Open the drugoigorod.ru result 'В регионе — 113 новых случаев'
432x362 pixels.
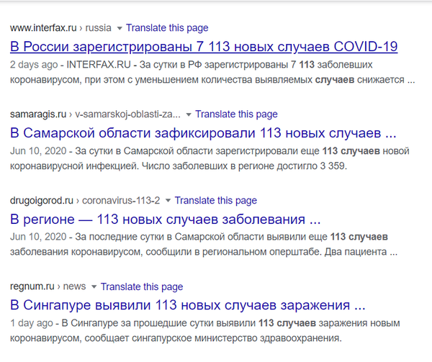[x=166, y=220]
